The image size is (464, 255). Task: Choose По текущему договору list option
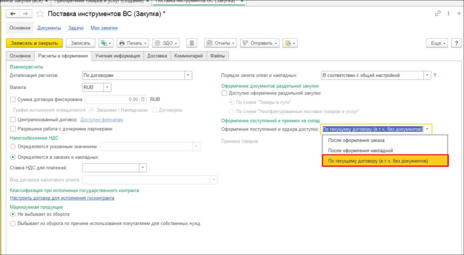coord(385,161)
